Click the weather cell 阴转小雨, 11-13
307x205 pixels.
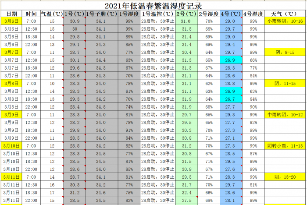click(x=284, y=145)
